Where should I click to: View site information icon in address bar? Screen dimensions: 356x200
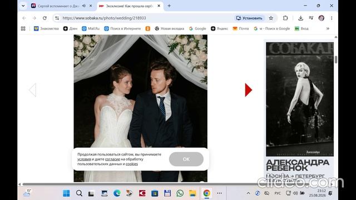57,18
